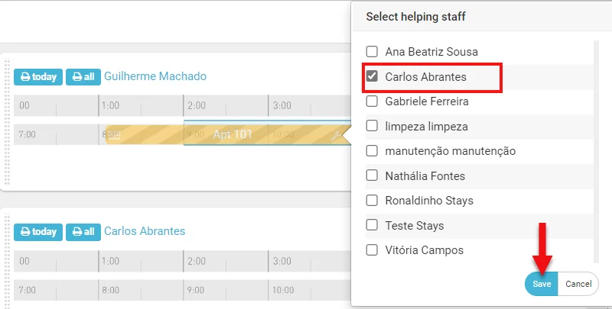Grab the dotted drag handle of Guilherme's card
612x309 pixels.
[8, 122]
